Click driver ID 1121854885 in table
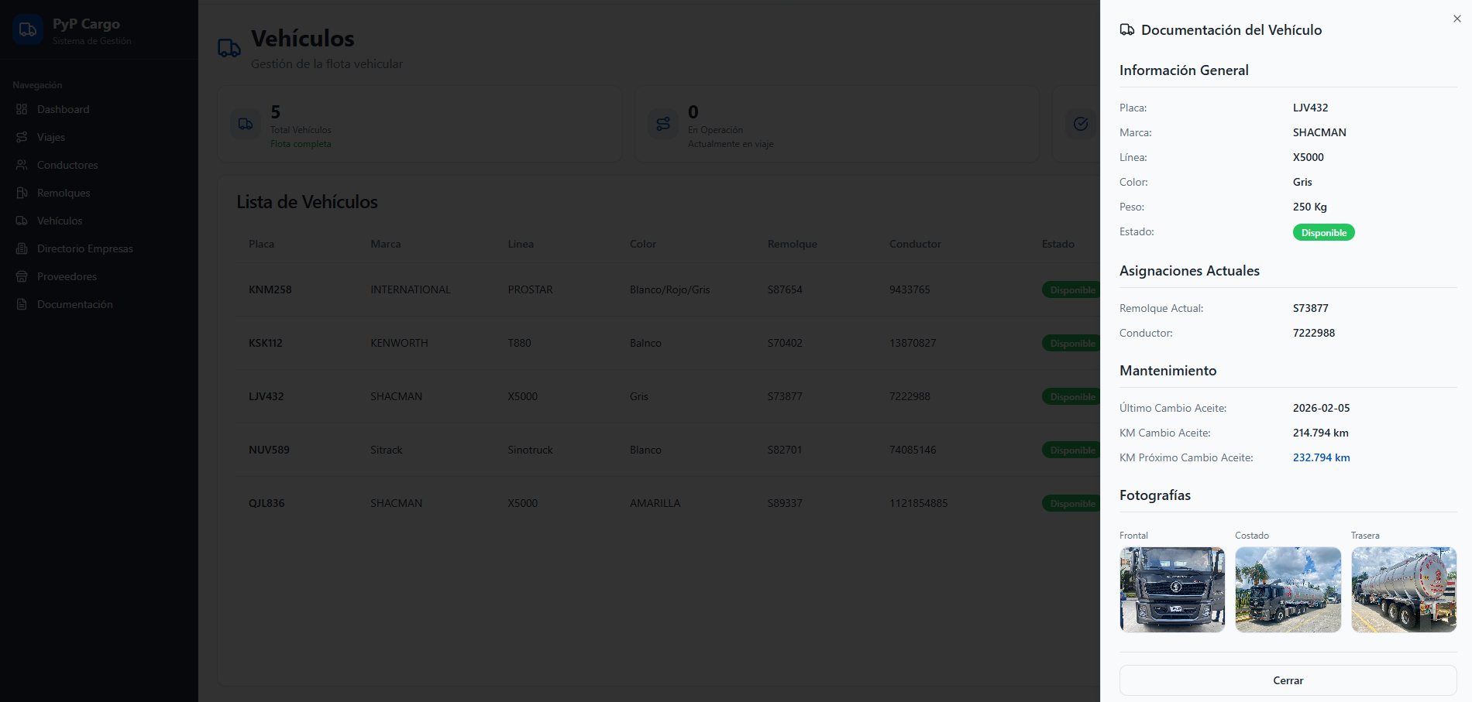The width and height of the screenshot is (1472, 702). (x=919, y=503)
